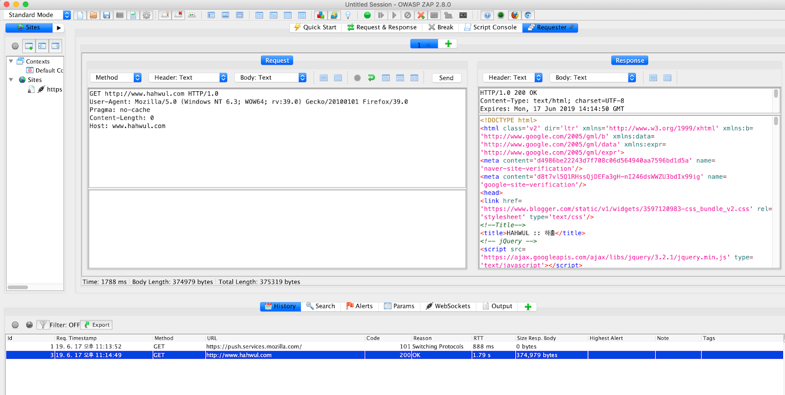Click the Firefox browser launch icon
This screenshot has height=395, width=785.
click(514, 15)
